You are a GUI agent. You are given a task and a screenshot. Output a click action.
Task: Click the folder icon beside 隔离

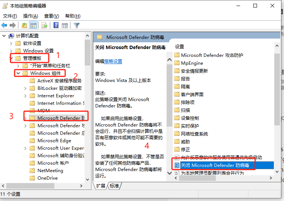coord(177,86)
